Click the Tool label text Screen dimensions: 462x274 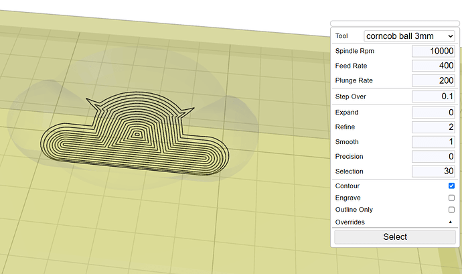click(x=341, y=36)
